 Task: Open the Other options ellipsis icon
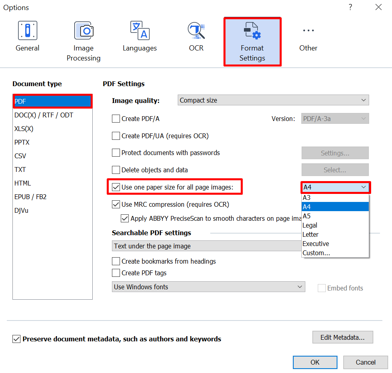point(308,31)
